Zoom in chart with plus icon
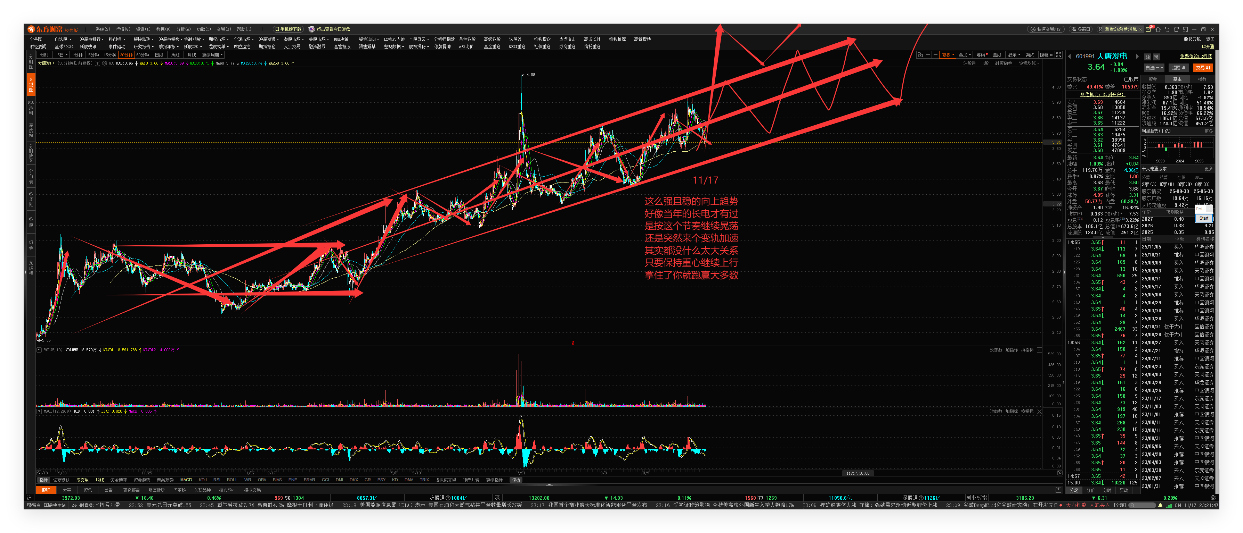Viewport: 1243px width, 533px height. tap(927, 55)
